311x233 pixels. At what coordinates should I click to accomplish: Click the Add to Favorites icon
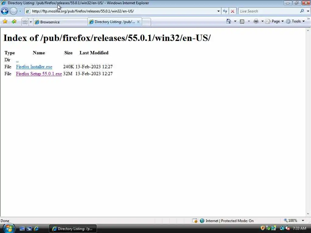[x=14, y=22]
